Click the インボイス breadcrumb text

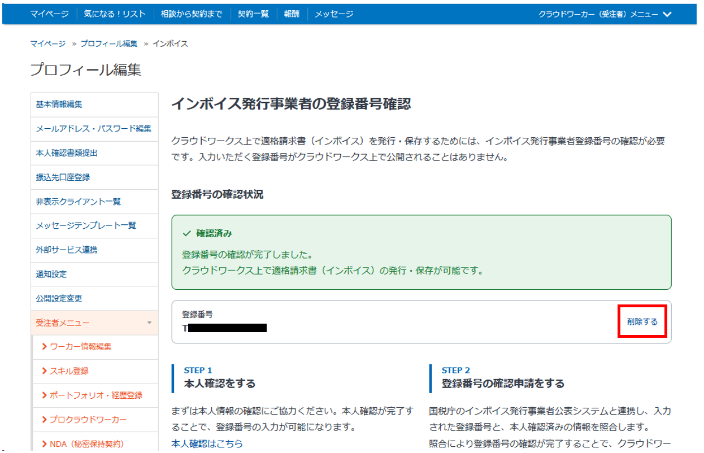[170, 43]
